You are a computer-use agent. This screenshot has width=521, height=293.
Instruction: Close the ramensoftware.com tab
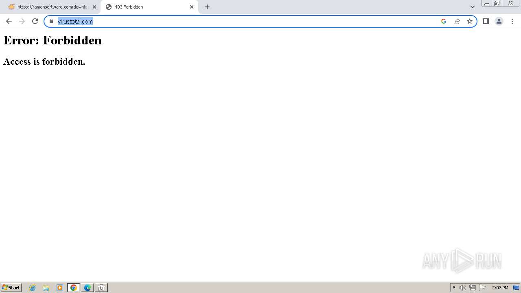94,7
